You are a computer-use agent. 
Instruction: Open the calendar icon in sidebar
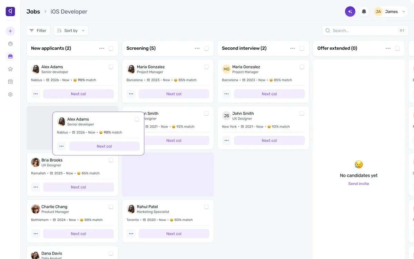10,82
